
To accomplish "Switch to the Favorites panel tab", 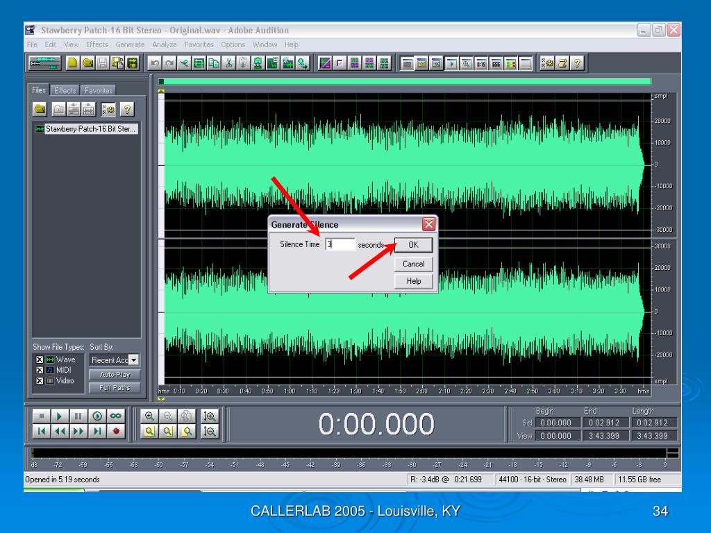I will pyautogui.click(x=99, y=90).
